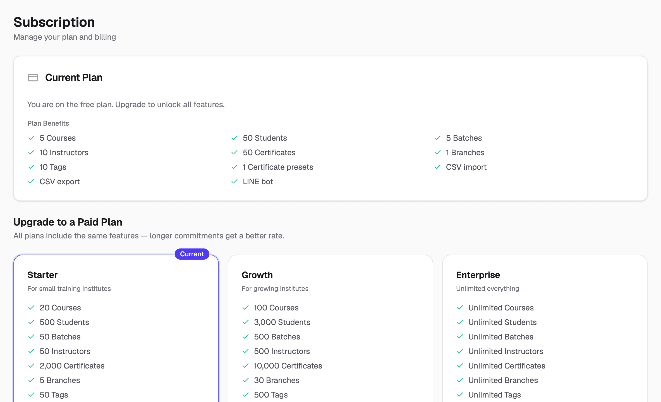661x402 pixels.
Task: Click 'Unlimited everything' description
Action: tap(487, 289)
